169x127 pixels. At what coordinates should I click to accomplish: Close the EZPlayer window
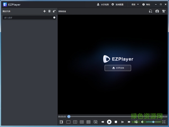tap(166, 4)
